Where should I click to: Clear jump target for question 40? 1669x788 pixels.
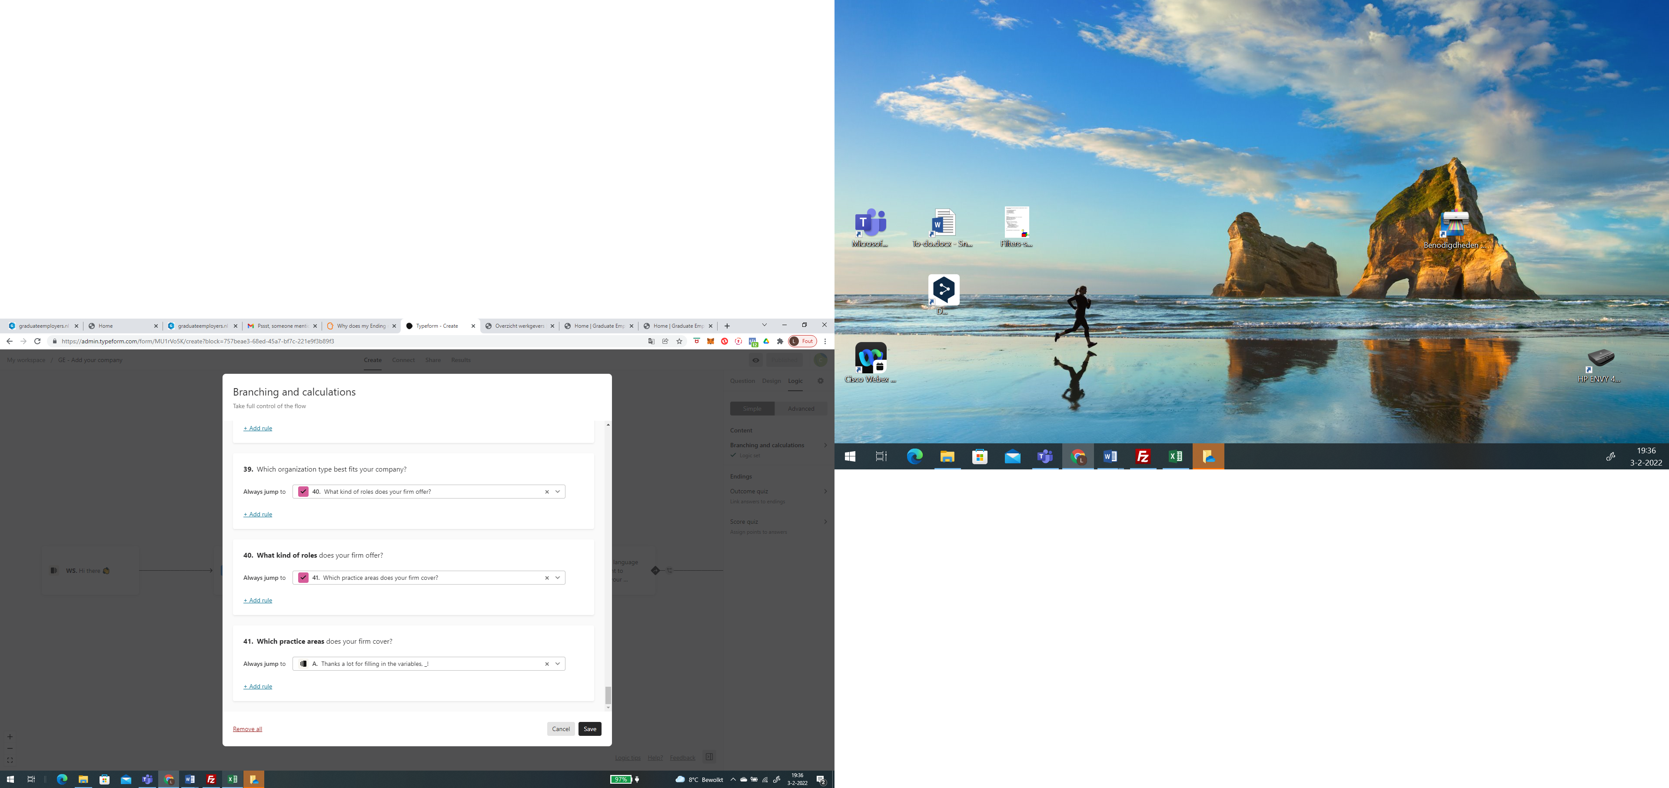(x=547, y=578)
